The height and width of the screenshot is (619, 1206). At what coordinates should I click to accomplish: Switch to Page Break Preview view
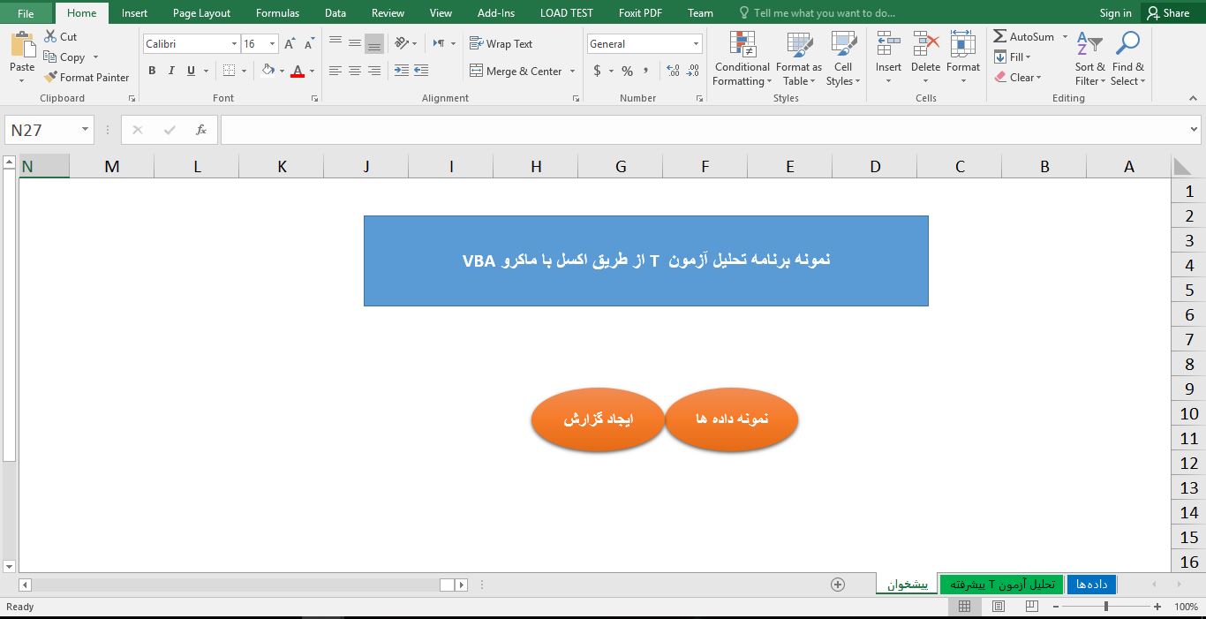1030,607
